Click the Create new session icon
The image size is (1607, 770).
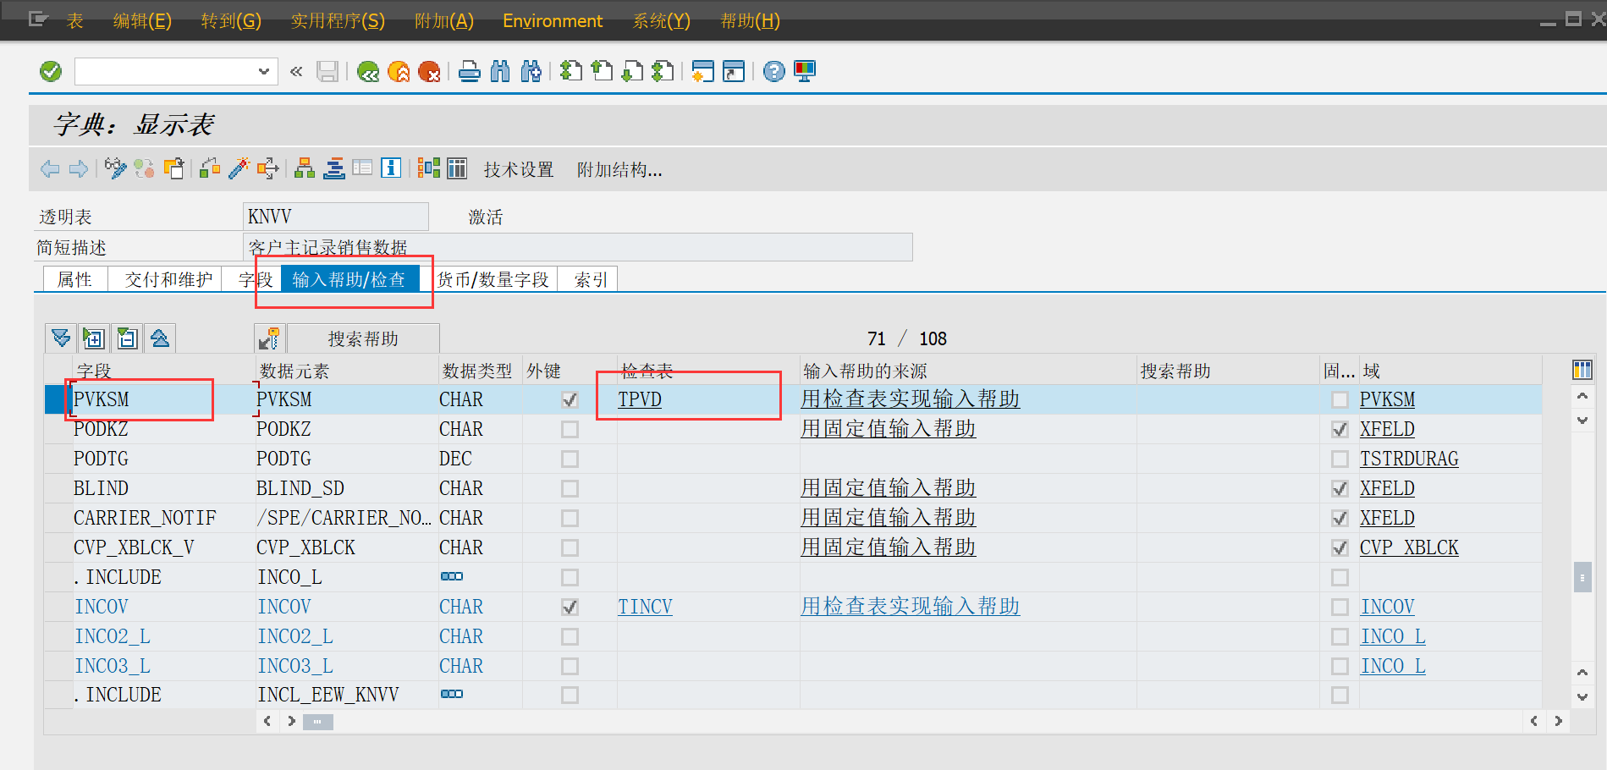coord(703,72)
